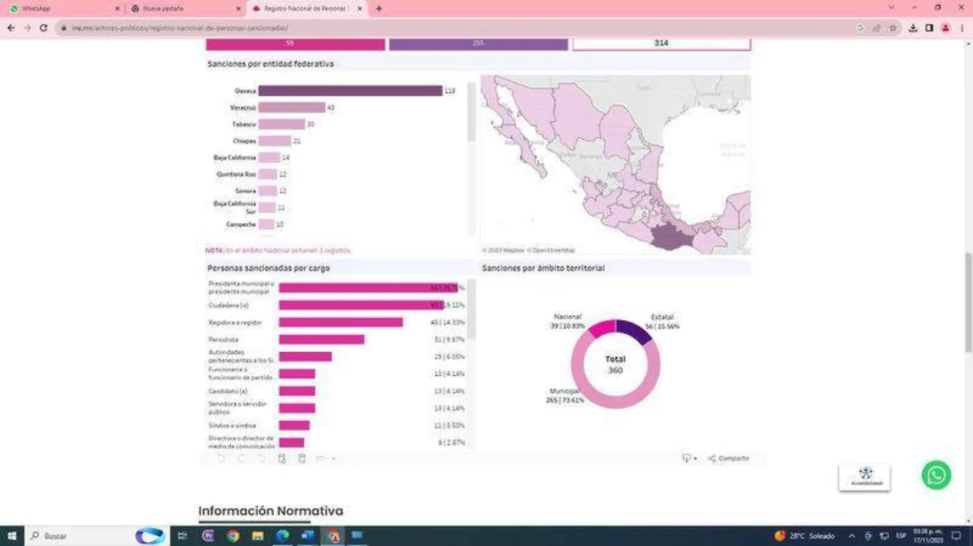Click the page vertical scrollbar
Viewport: 973px width, 546px height.
(968, 302)
